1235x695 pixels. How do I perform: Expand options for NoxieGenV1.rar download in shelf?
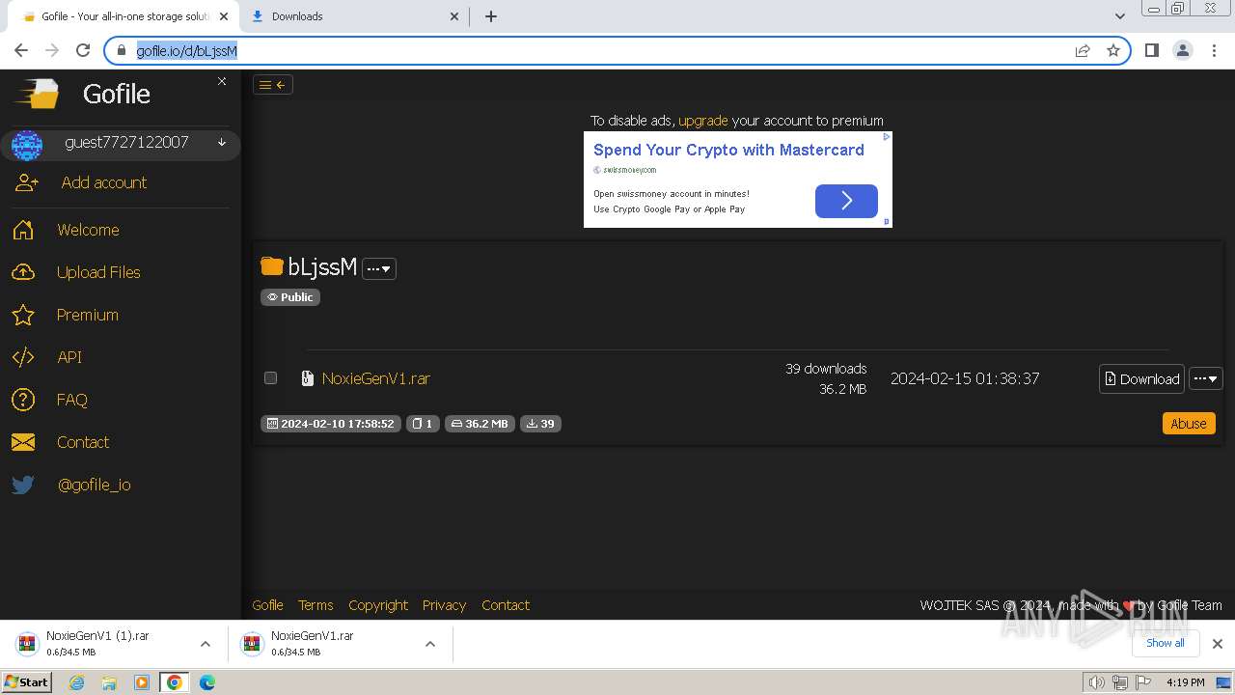[x=430, y=644]
